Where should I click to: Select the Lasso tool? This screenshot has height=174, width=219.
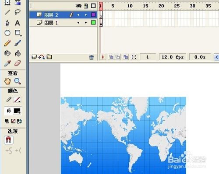18,12
